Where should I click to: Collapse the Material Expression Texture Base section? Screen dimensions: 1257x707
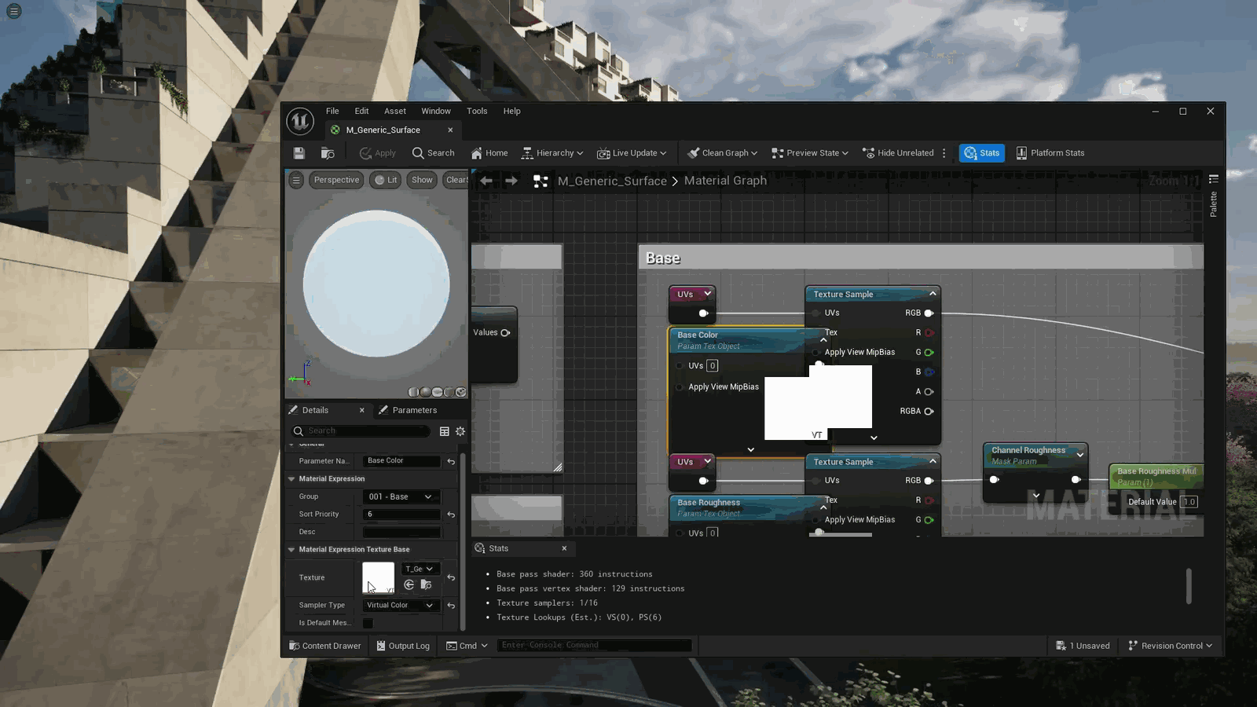point(291,550)
